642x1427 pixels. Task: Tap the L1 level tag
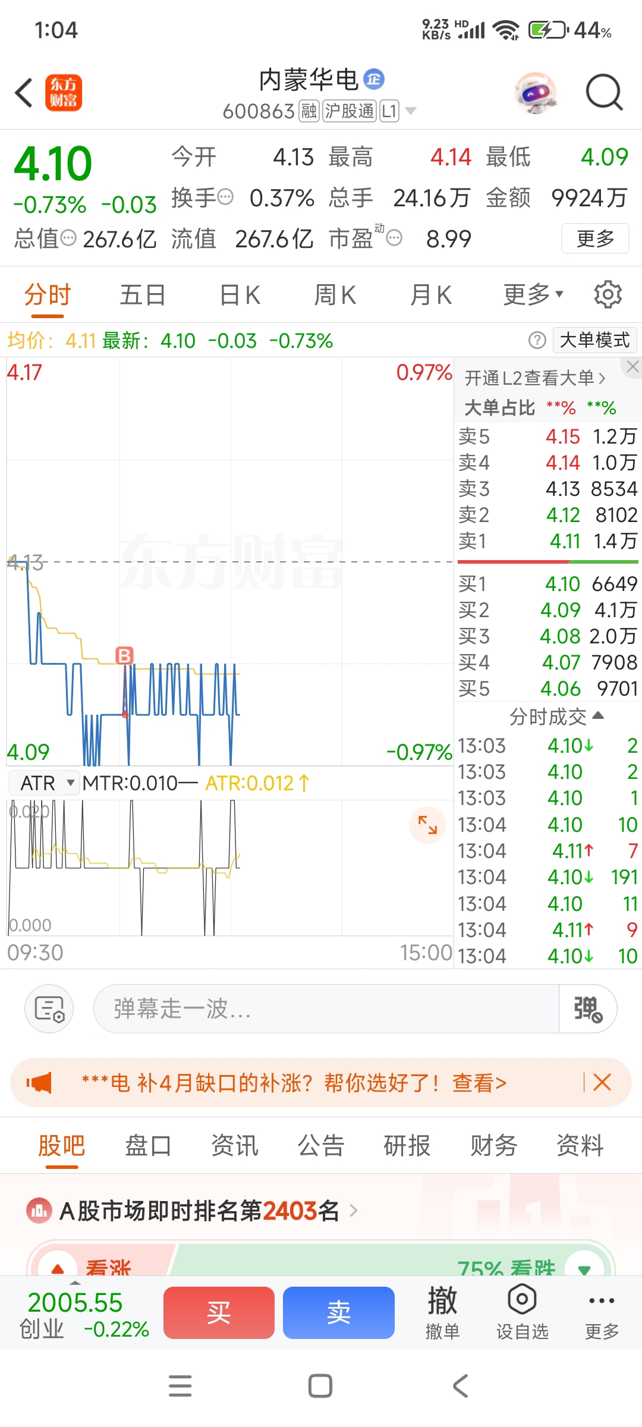(389, 111)
